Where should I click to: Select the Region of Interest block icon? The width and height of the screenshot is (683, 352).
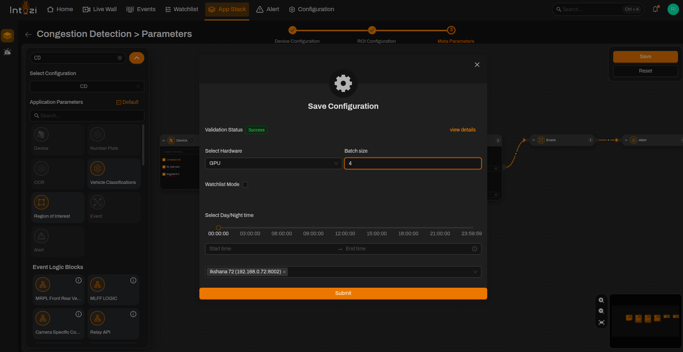click(x=41, y=202)
